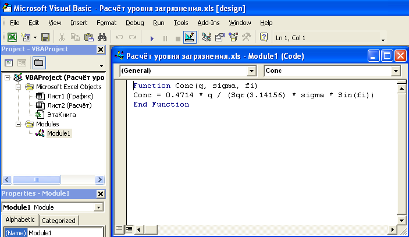Screen dimensions: 409x237
Task: Click the Copy icon in toolbar
Action: (75, 37)
